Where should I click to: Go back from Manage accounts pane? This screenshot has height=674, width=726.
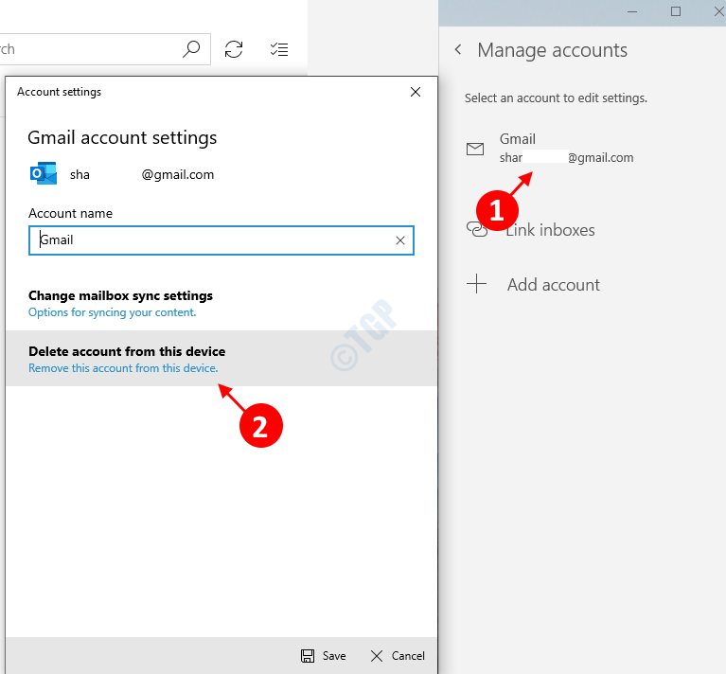tap(458, 49)
